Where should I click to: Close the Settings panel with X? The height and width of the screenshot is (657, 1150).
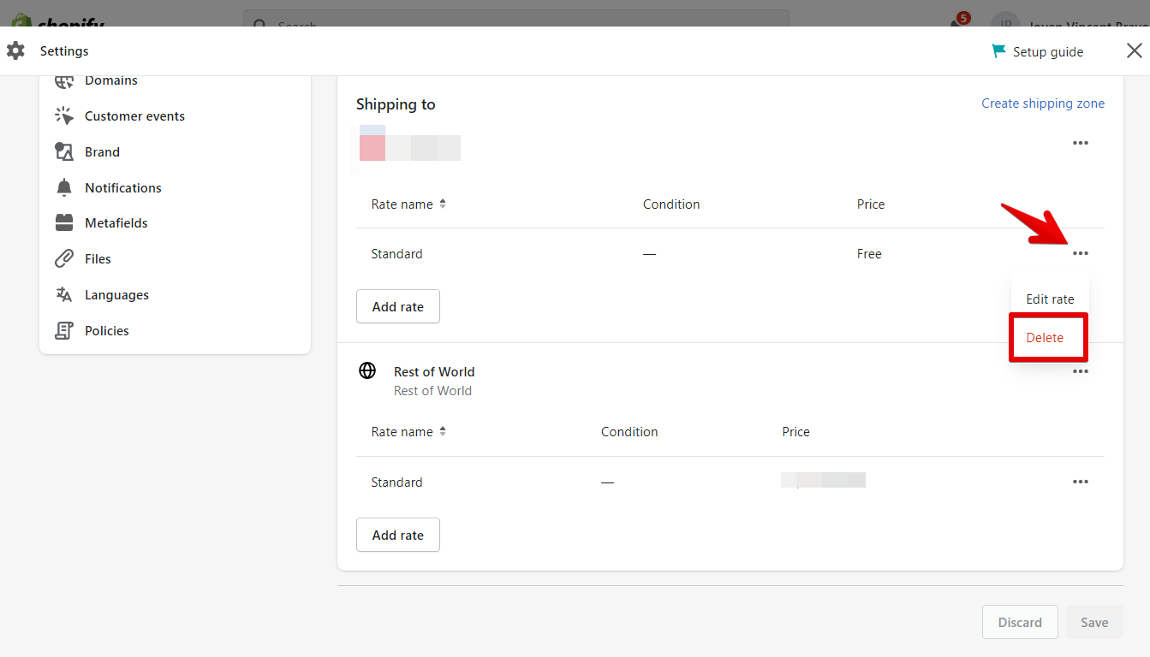(x=1134, y=51)
